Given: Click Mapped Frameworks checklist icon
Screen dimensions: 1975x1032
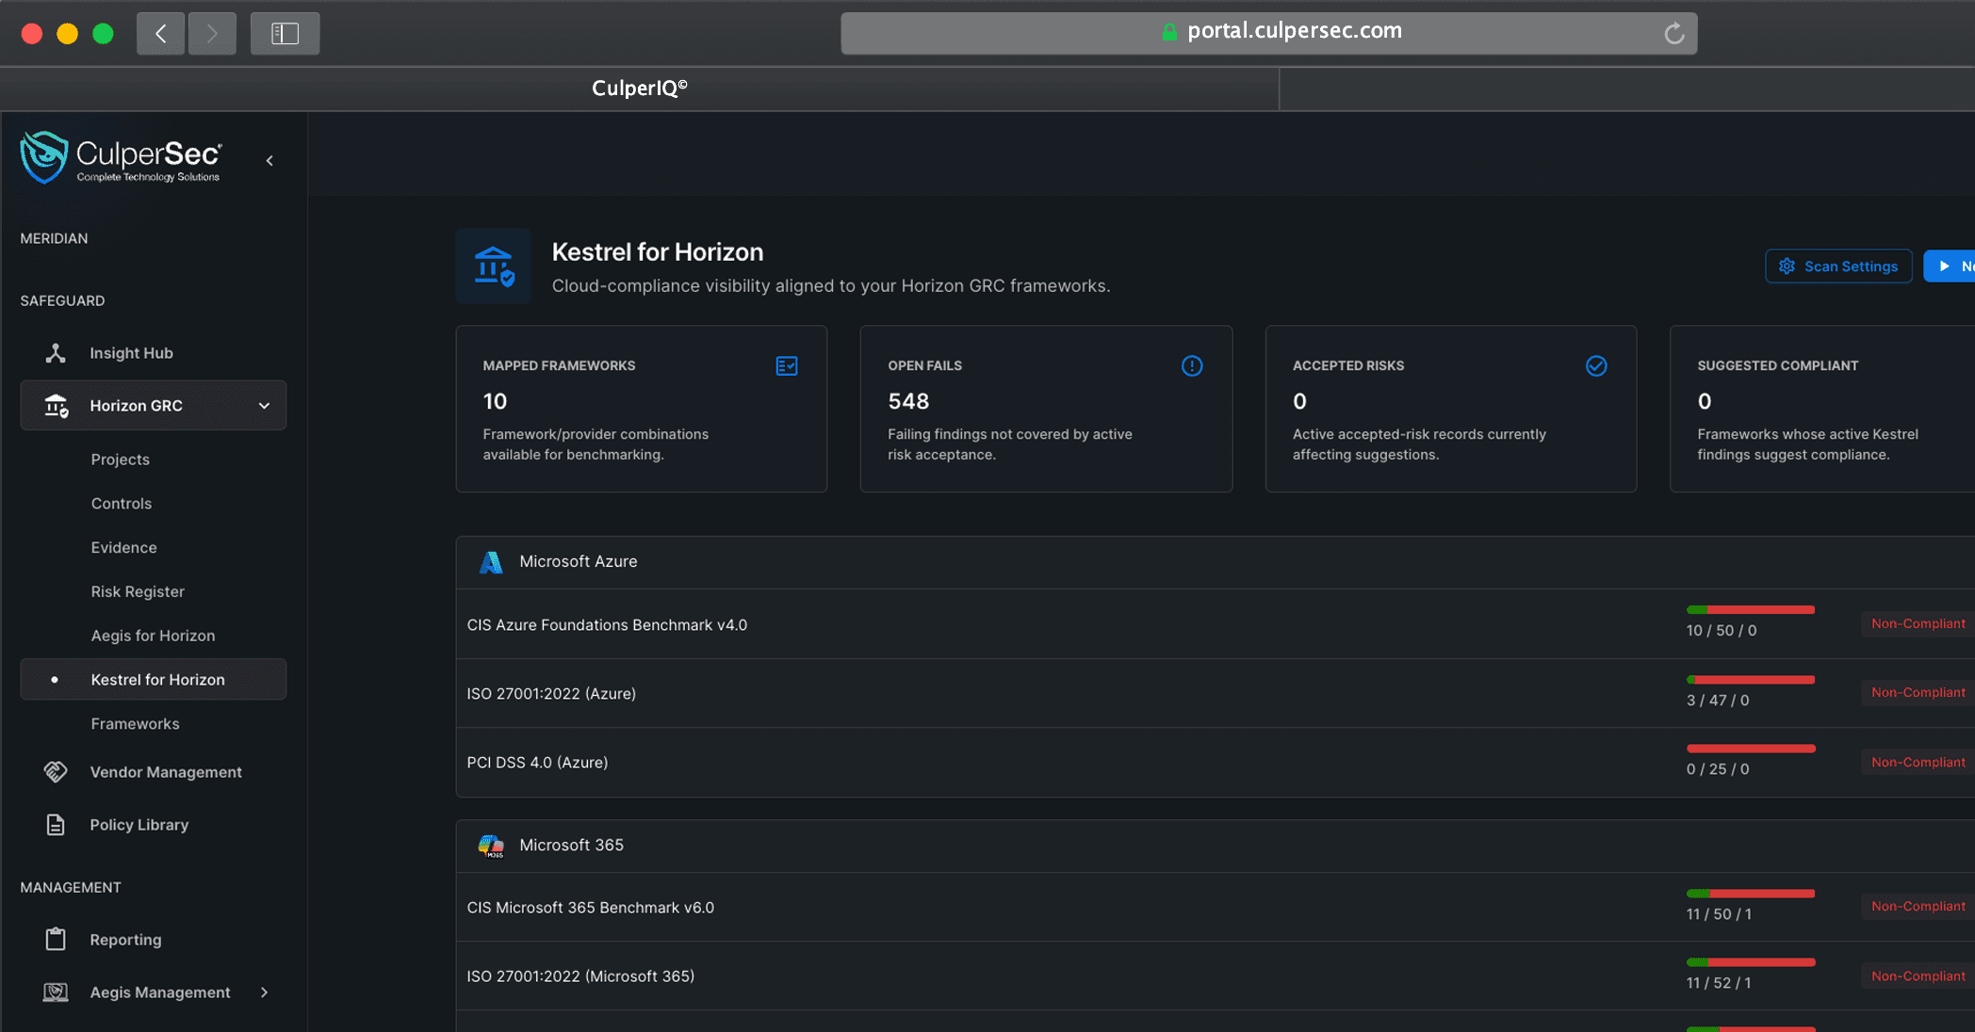Looking at the screenshot, I should pyautogui.click(x=787, y=366).
